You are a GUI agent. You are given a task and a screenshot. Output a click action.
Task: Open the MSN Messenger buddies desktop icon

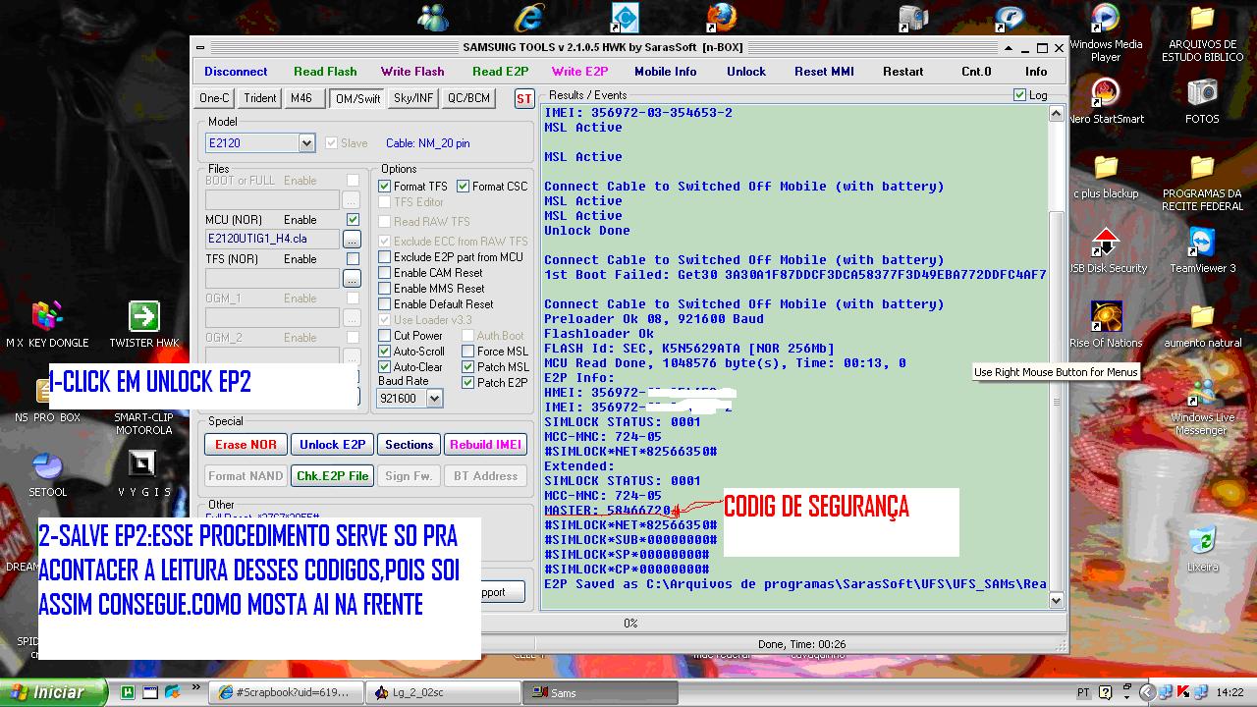(433, 17)
